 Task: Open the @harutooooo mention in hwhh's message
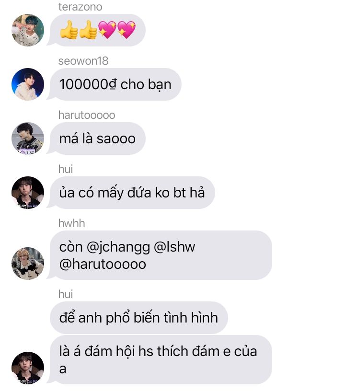click(x=103, y=264)
